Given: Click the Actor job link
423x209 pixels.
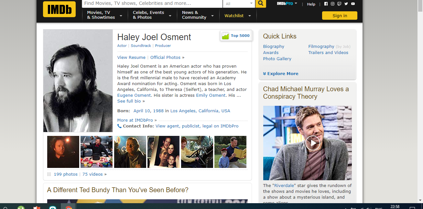Looking at the screenshot, I should click(122, 46).
